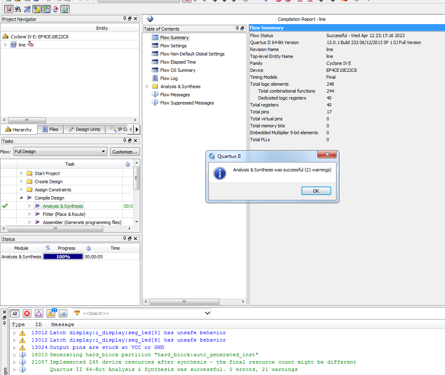The width and height of the screenshot is (445, 375).
Task: Click the 100% progress bar for Analysis & Synthesis
Action: pos(63,257)
